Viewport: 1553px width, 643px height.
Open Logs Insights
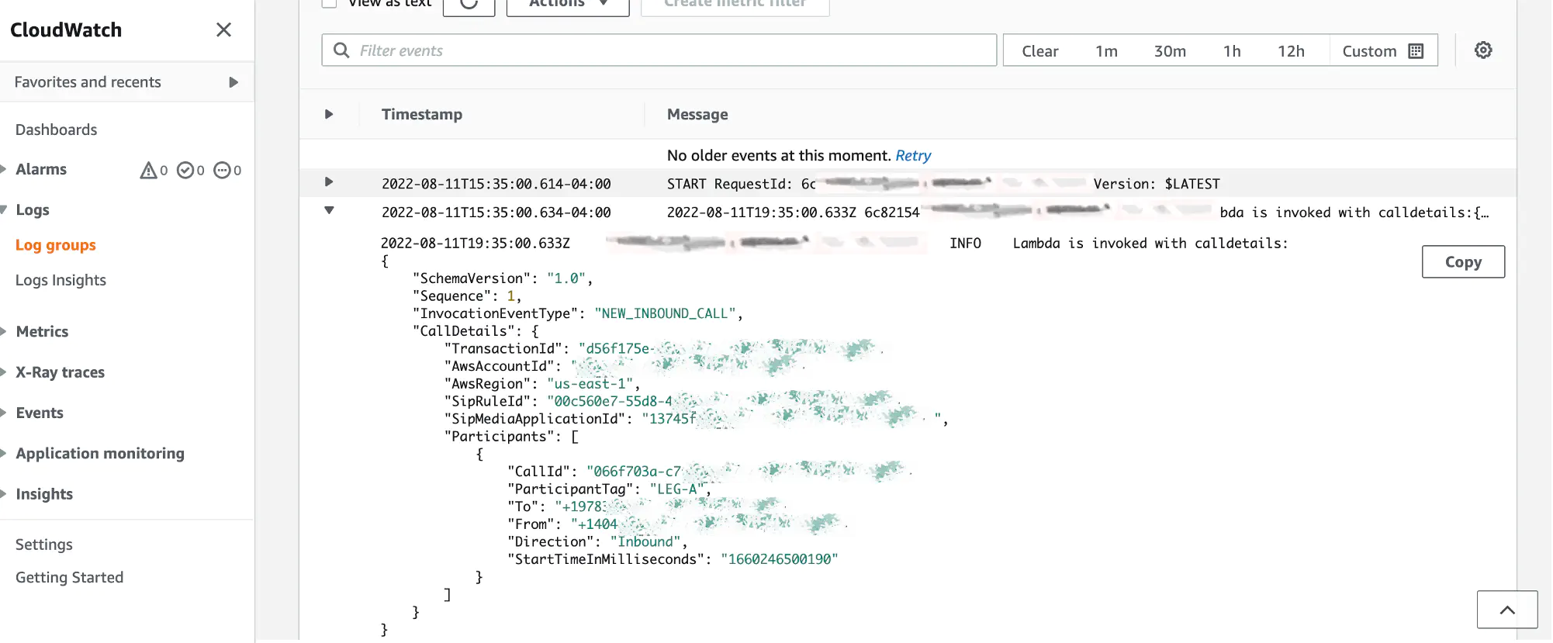(61, 280)
